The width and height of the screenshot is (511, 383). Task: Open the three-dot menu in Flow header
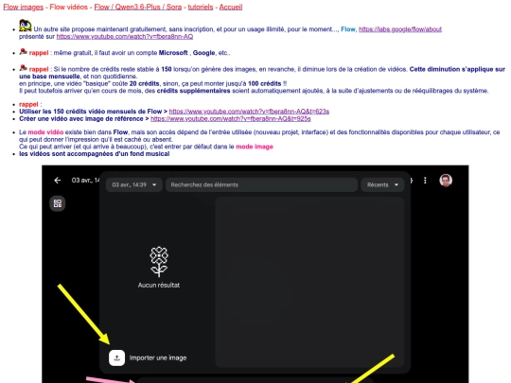click(425, 181)
